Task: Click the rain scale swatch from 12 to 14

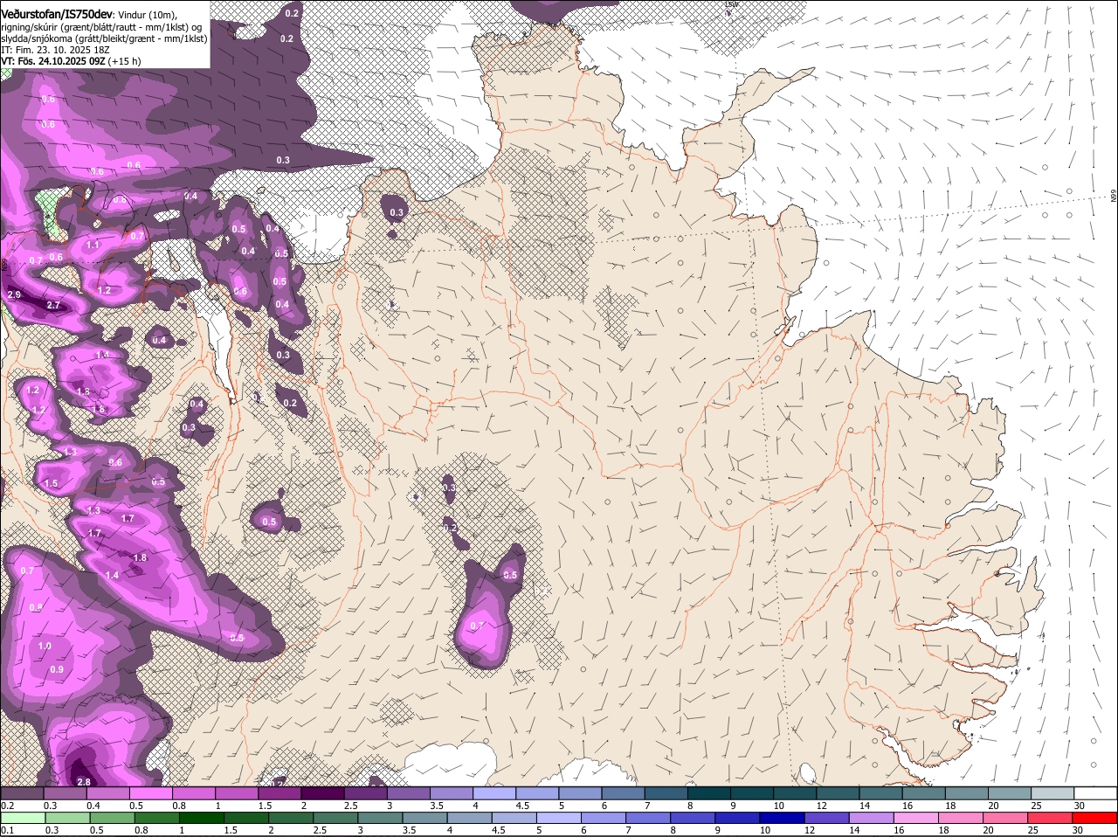Action: (829, 818)
